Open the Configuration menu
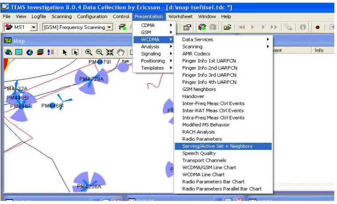 point(92,16)
